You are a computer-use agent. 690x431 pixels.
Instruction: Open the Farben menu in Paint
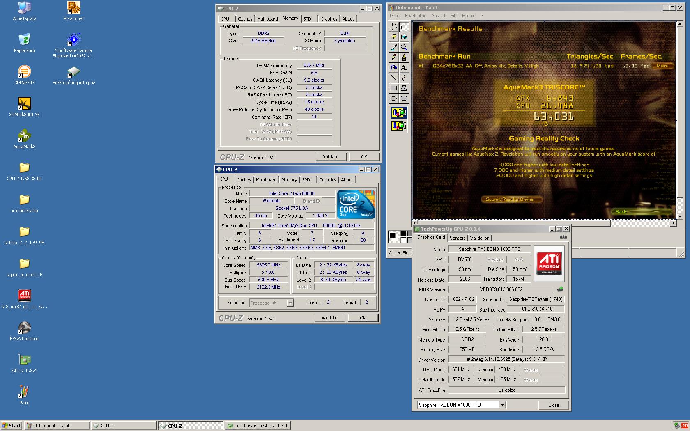[x=469, y=16]
